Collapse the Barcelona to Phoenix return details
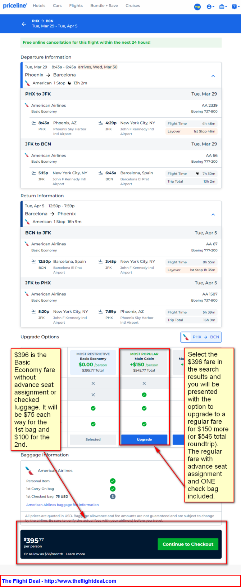The height and width of the screenshot is (587, 241). 213,214
